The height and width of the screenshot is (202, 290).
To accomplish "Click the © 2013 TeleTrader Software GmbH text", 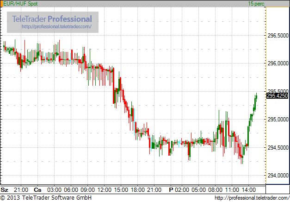I will point(46,198).
